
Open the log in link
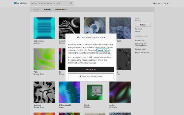pyautogui.click(x=166, y=3)
